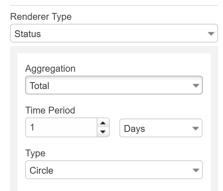
Task: Select the Status text in Renderer Type
Action: pos(28,34)
